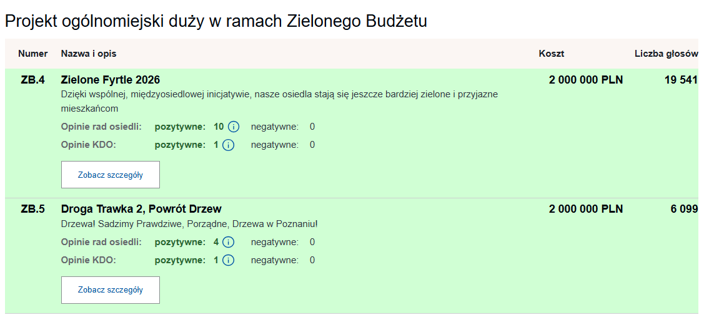Click the 2 000 000 PLN cost of ZB.5
Viewport: 704px width, 315px height.
586,209
